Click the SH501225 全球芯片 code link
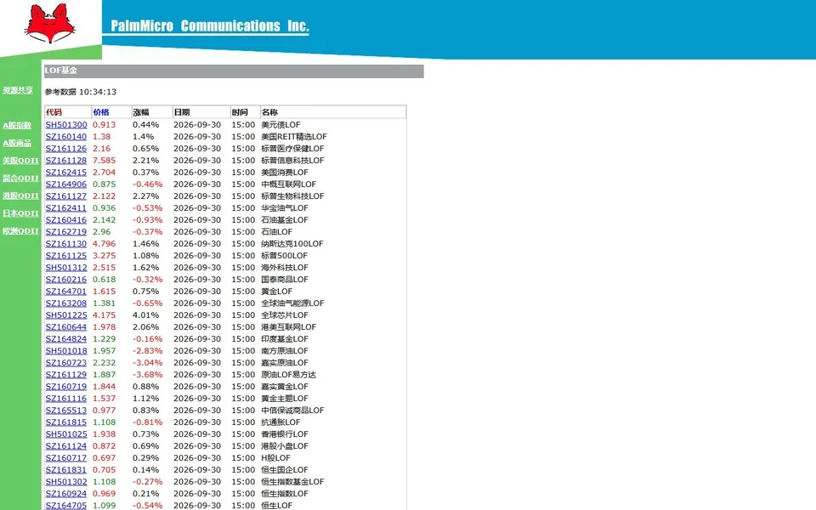Viewport: 816px width, 510px height. (x=66, y=314)
